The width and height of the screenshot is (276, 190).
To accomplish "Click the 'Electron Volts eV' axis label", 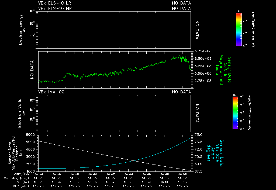I will [21, 113].
